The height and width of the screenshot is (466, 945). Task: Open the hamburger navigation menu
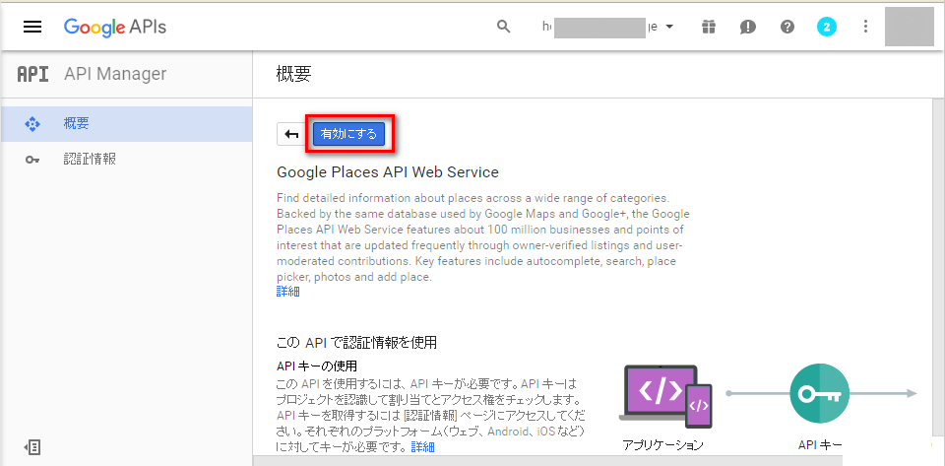[x=31, y=28]
